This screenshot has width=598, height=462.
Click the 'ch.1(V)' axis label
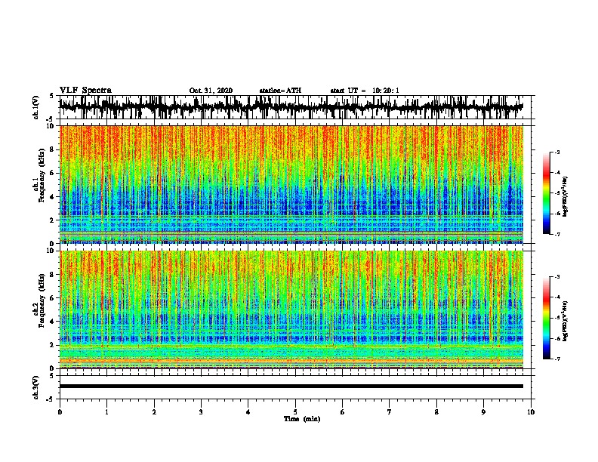pyautogui.click(x=36, y=107)
